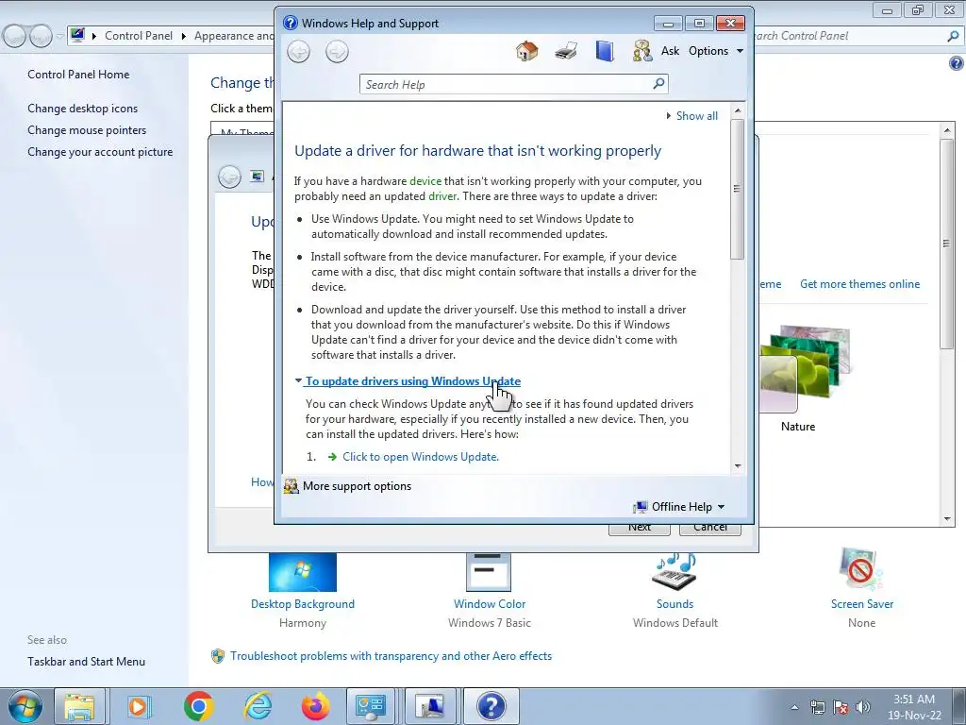966x725 pixels.
Task: Open Firefox from the taskbar
Action: click(316, 706)
